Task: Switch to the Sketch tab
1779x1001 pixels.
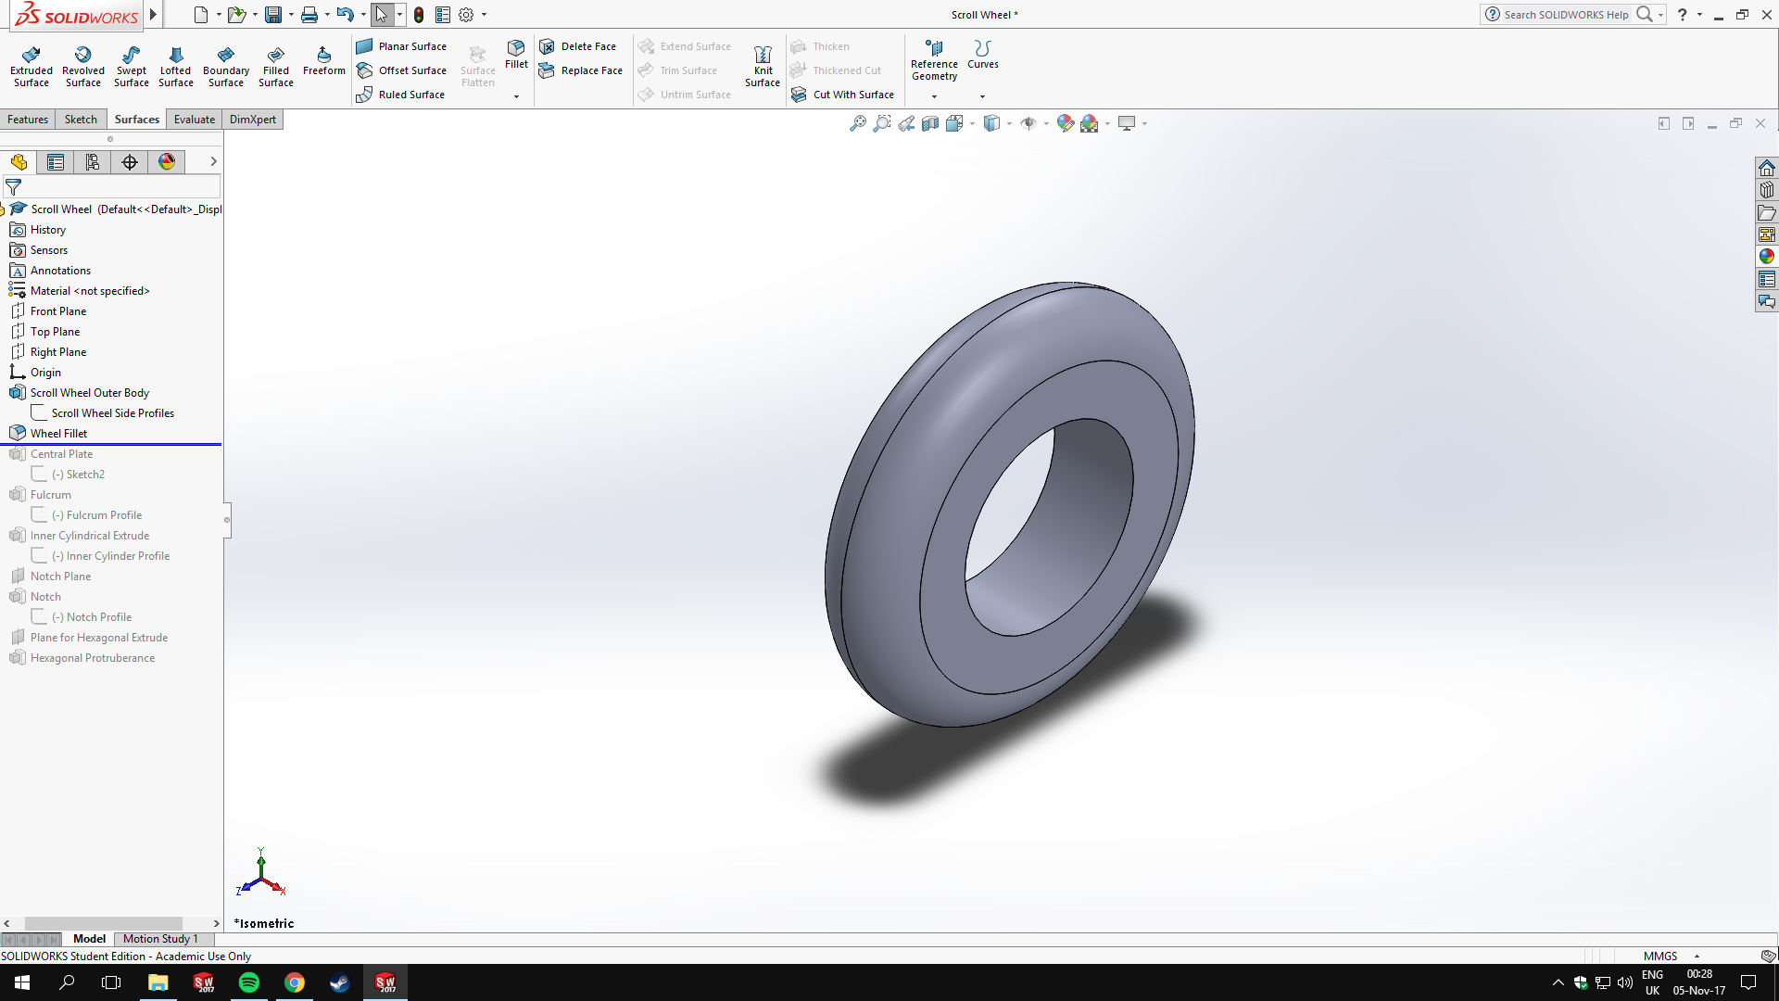Action: pyautogui.click(x=81, y=120)
